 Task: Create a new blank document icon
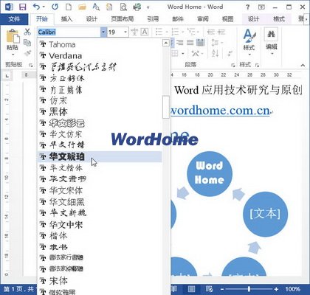tap(69, 7)
